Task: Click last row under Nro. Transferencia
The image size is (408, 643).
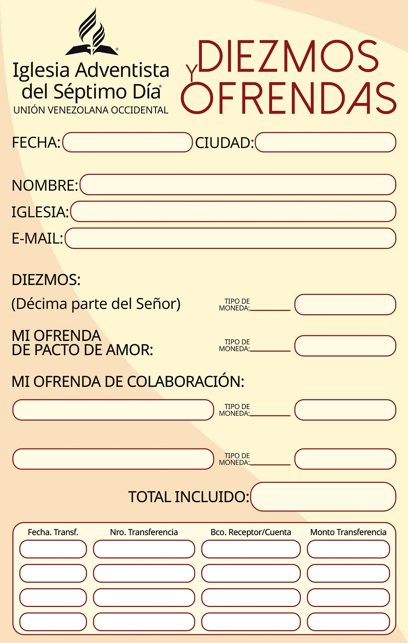Action: click(x=144, y=622)
